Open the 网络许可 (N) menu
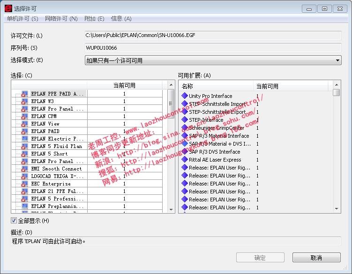 [61, 18]
